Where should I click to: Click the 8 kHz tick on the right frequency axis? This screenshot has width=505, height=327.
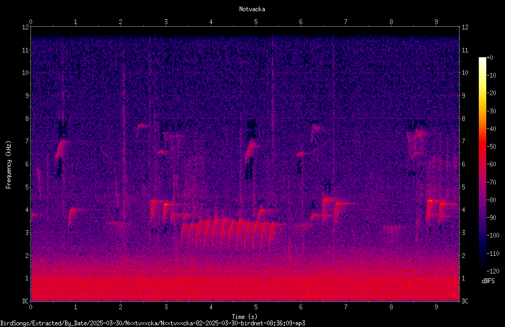(x=463, y=119)
